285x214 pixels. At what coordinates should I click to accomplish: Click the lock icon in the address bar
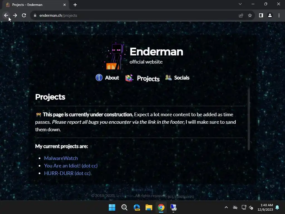(35, 16)
